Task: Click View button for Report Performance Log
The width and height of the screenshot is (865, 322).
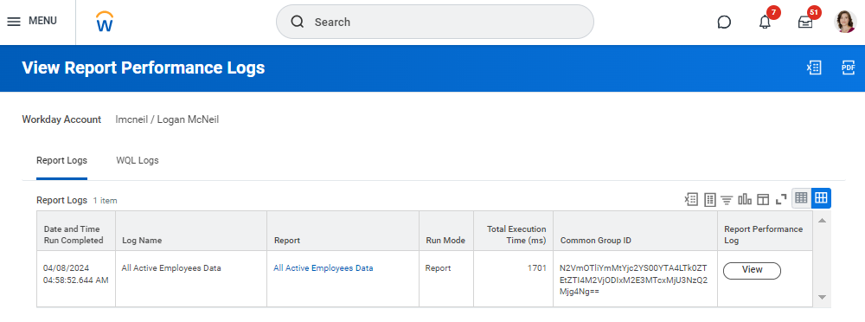Action: (752, 270)
